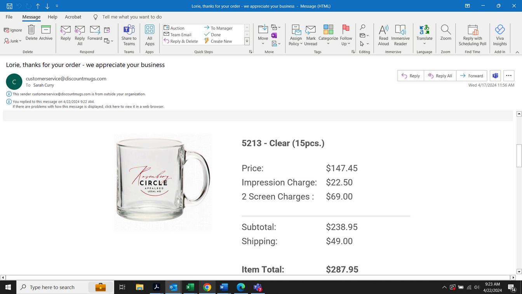Click the glass mug product image

(163, 183)
